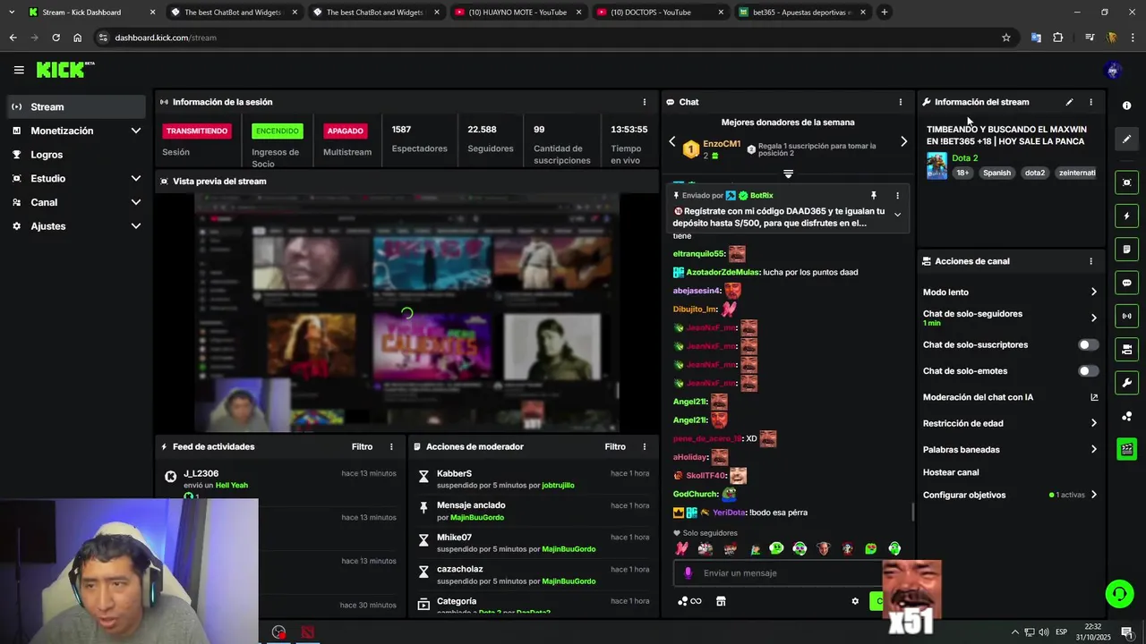Image resolution: width=1146 pixels, height=644 pixels.
Task: Open jobtrujillo moderator link in the KabberS row
Action: [558, 485]
